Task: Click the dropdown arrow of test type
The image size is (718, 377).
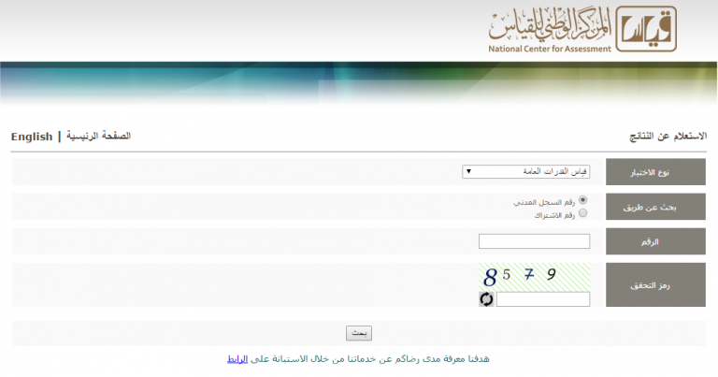Action: (x=468, y=171)
